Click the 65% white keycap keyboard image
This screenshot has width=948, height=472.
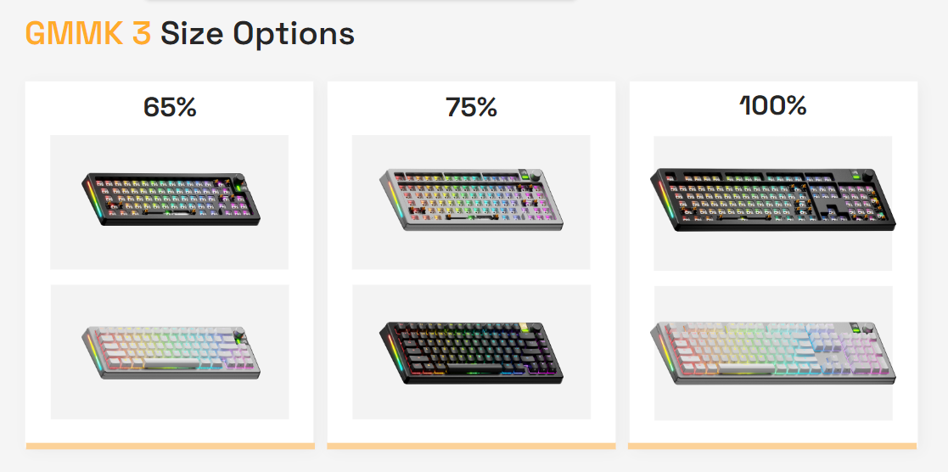pyautogui.click(x=169, y=351)
